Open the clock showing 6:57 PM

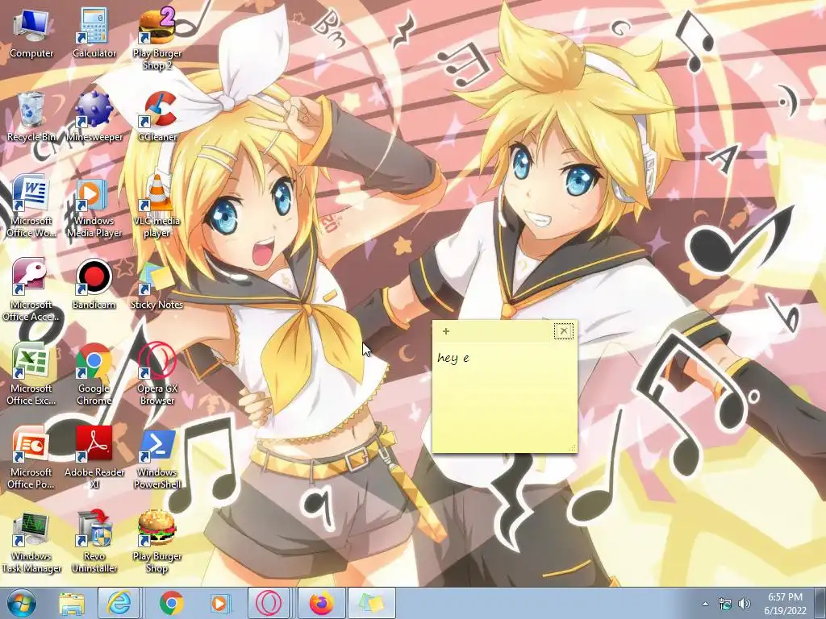click(x=785, y=603)
